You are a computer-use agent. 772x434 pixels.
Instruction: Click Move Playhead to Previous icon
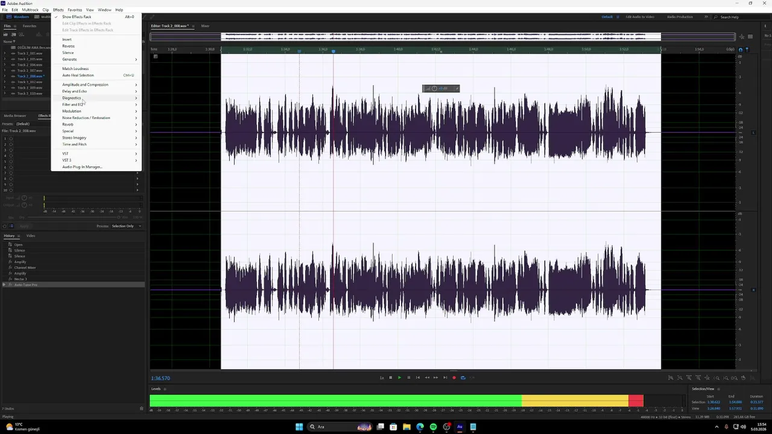pos(417,378)
